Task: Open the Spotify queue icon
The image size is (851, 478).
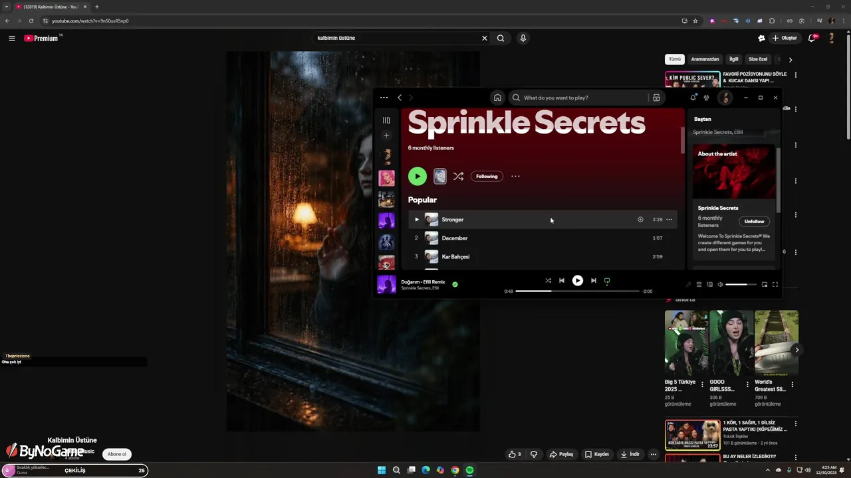Action: (699, 284)
